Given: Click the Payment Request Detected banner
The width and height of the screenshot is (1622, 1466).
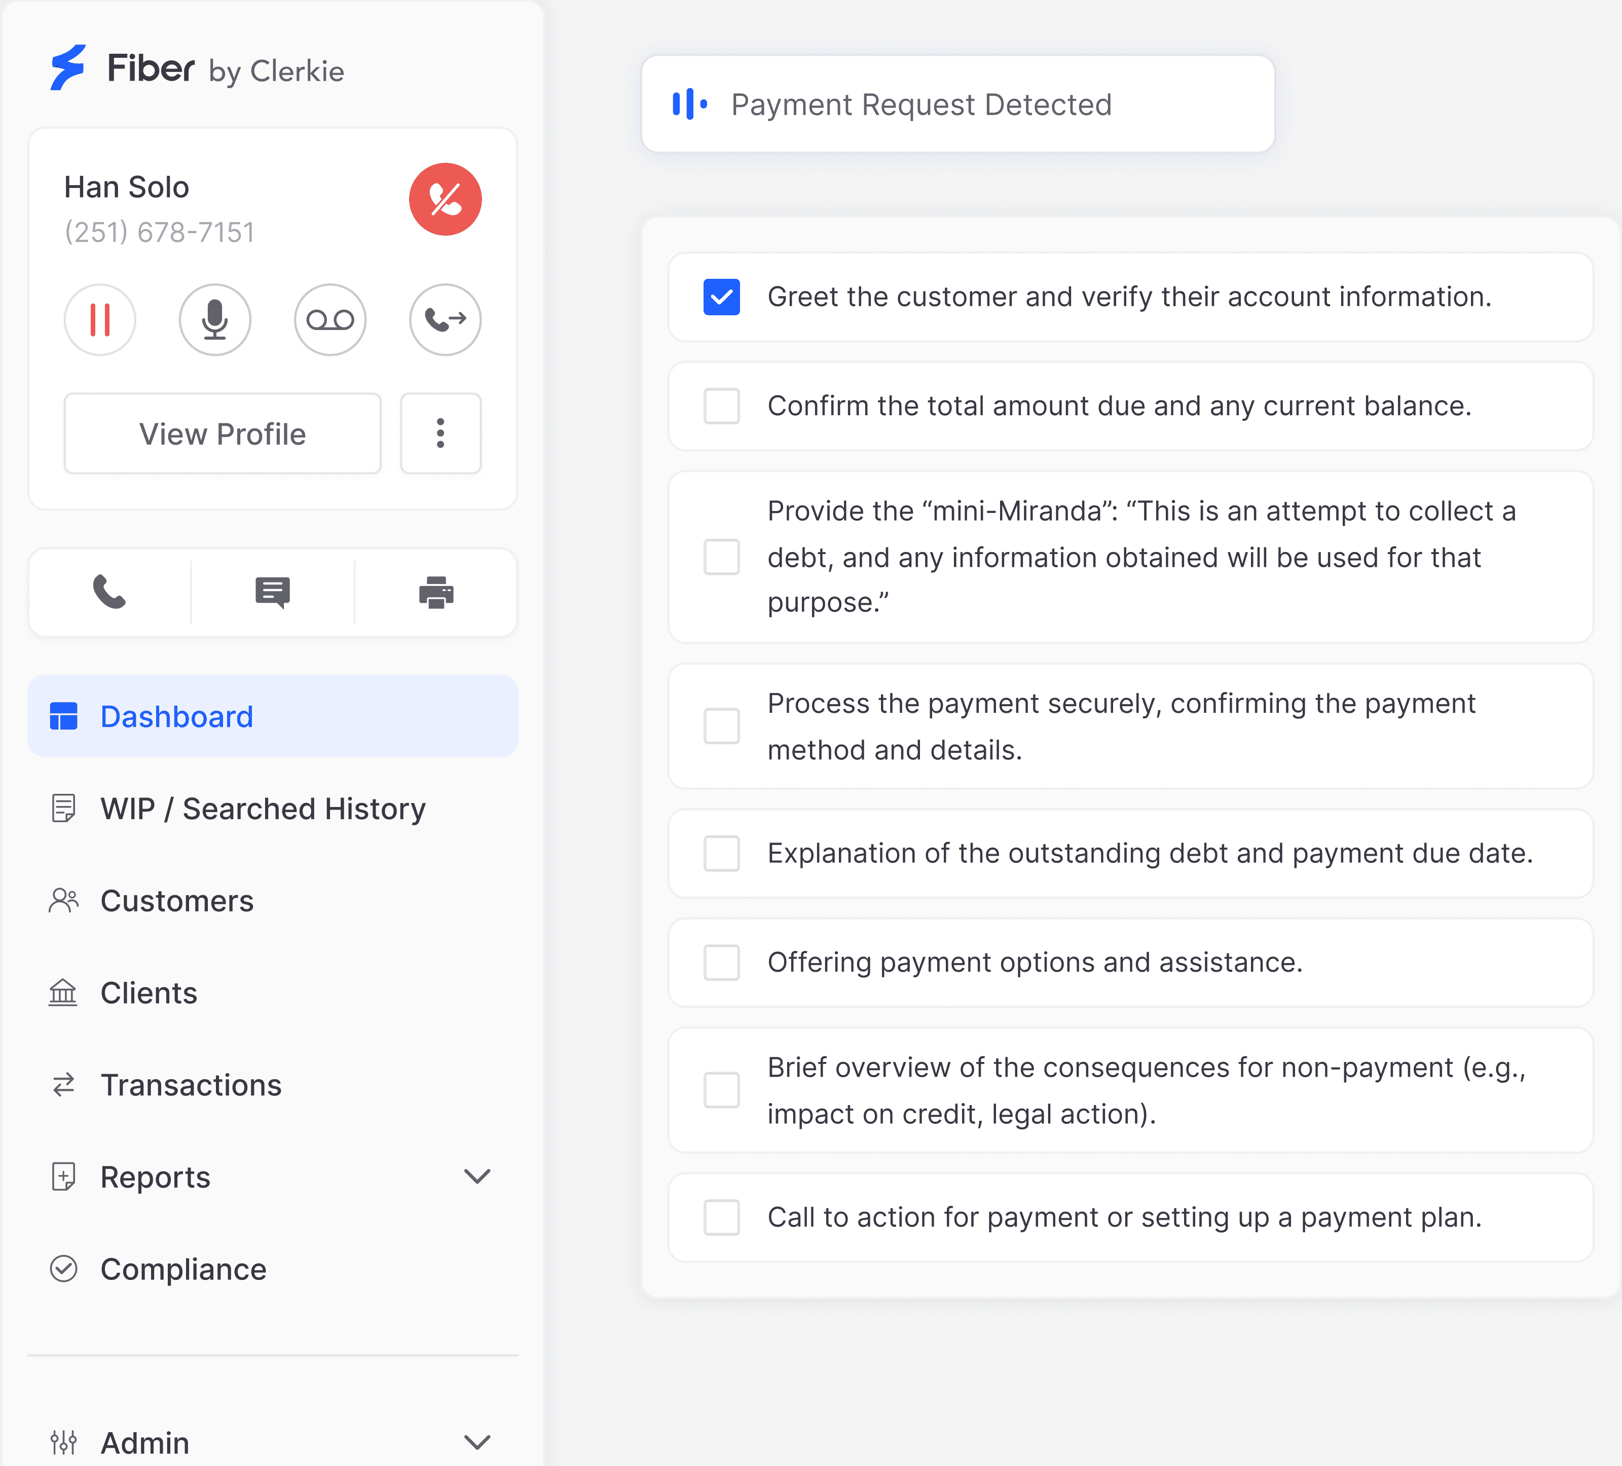Looking at the screenshot, I should click(957, 104).
